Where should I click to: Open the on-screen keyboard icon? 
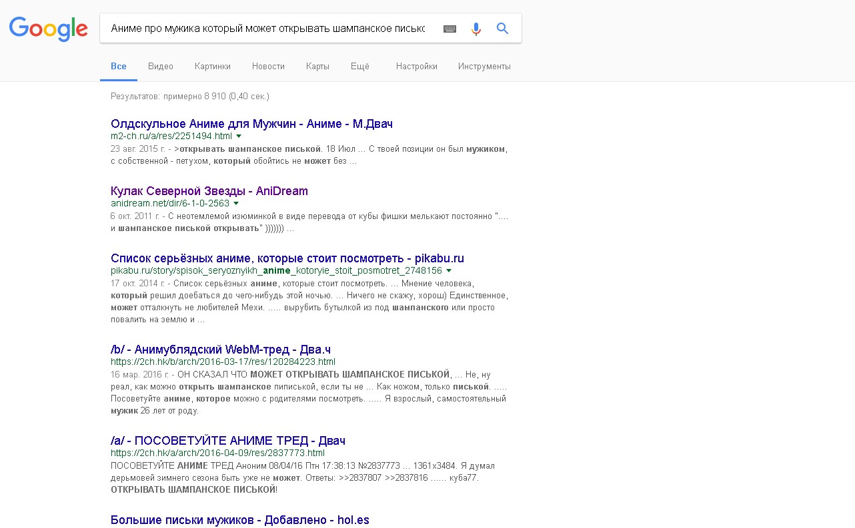point(450,29)
